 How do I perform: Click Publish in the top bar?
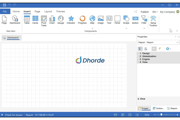click(x=145, y=12)
